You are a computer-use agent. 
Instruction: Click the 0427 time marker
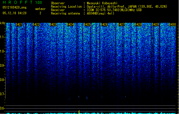[121, 25]
